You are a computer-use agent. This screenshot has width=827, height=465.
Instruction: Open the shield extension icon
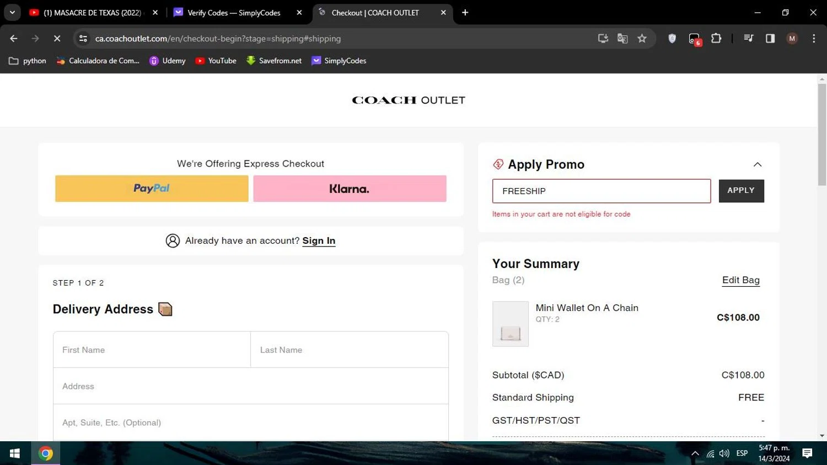tap(672, 39)
